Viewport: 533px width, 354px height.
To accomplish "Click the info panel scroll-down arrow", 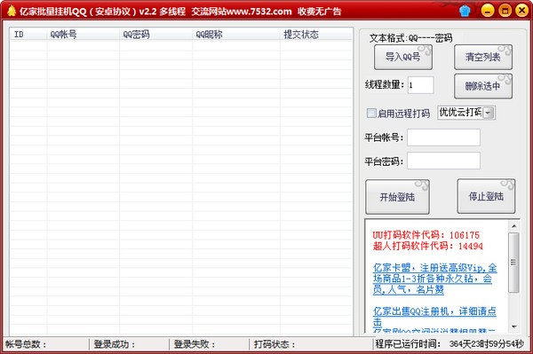I will click(x=513, y=326).
